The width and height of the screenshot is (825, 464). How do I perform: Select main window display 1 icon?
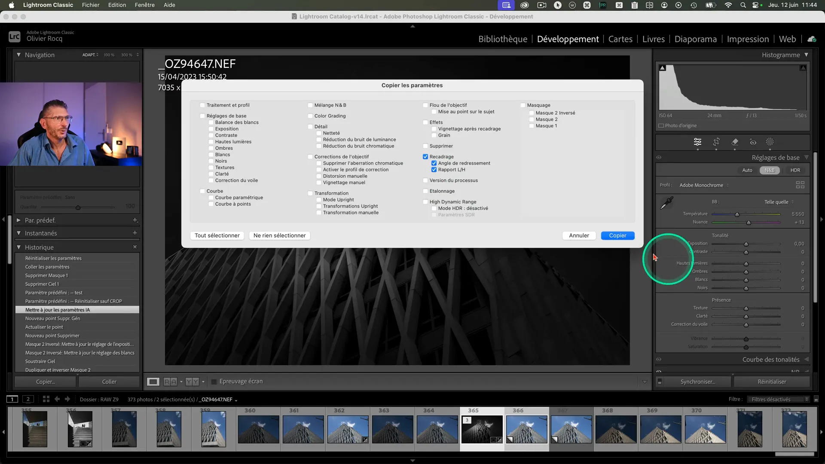pyautogui.click(x=12, y=399)
